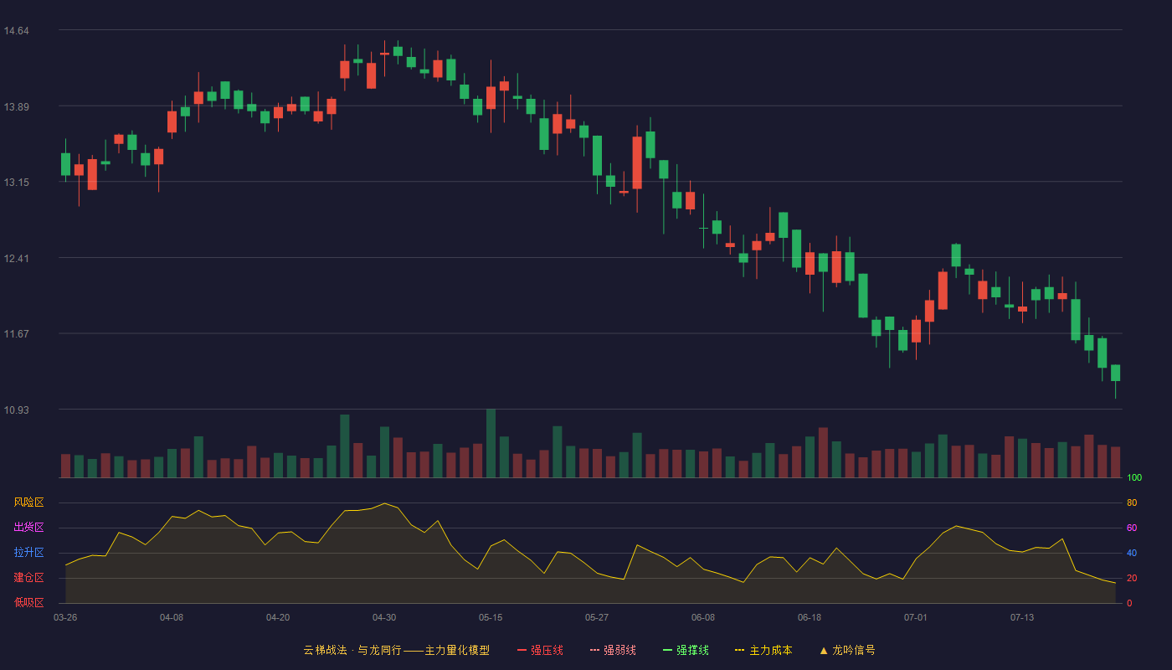Toggle the 强压线 red line legend
This screenshot has width=1172, height=670.
pyautogui.click(x=540, y=650)
